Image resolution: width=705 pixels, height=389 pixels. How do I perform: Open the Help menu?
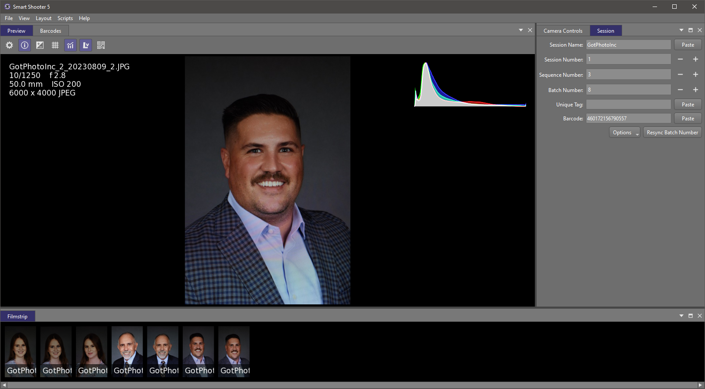(x=84, y=18)
